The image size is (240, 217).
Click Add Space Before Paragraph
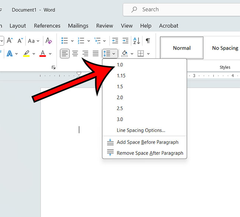tap(144, 142)
